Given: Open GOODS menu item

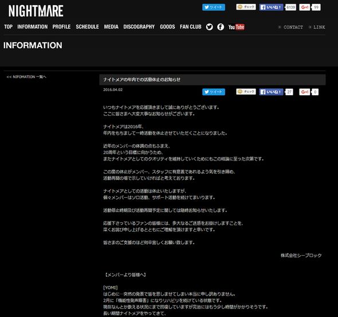Looking at the screenshot, I should tap(167, 27).
